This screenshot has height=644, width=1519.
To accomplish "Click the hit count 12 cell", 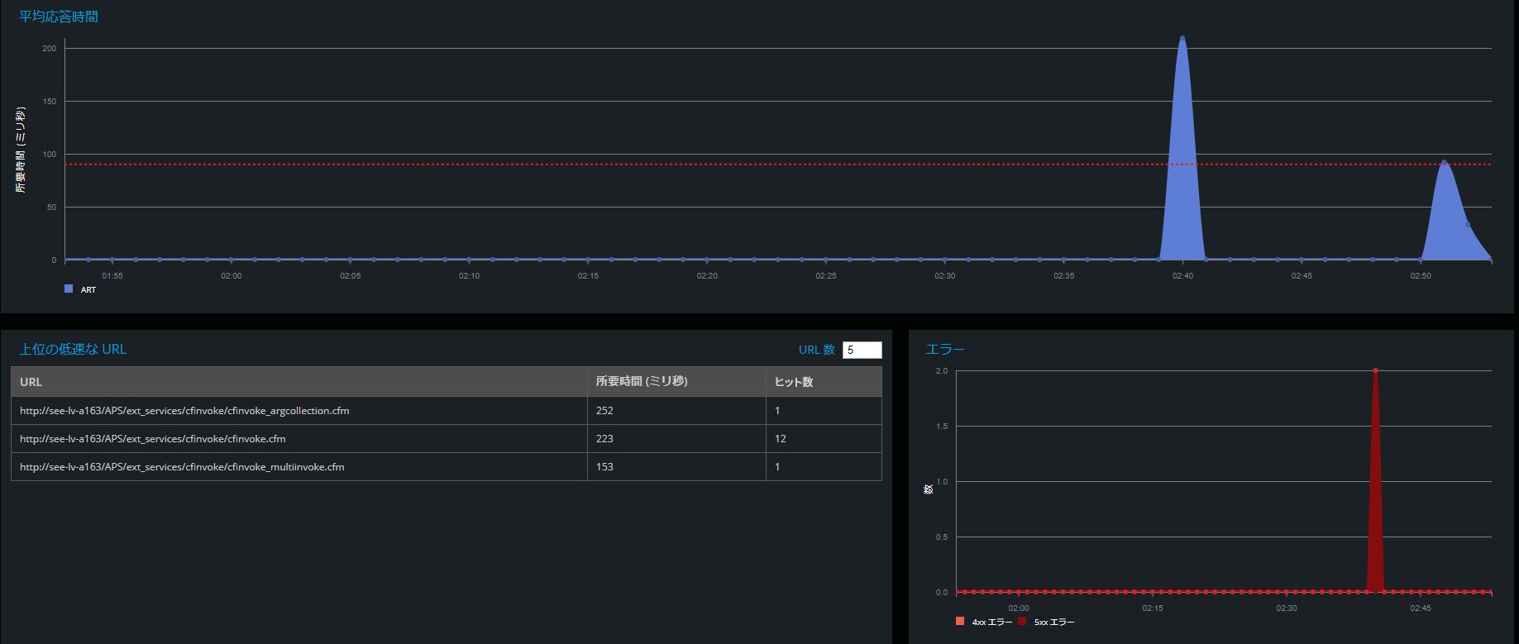I will [x=781, y=439].
